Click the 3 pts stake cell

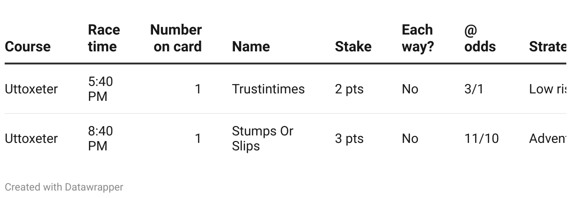(349, 139)
